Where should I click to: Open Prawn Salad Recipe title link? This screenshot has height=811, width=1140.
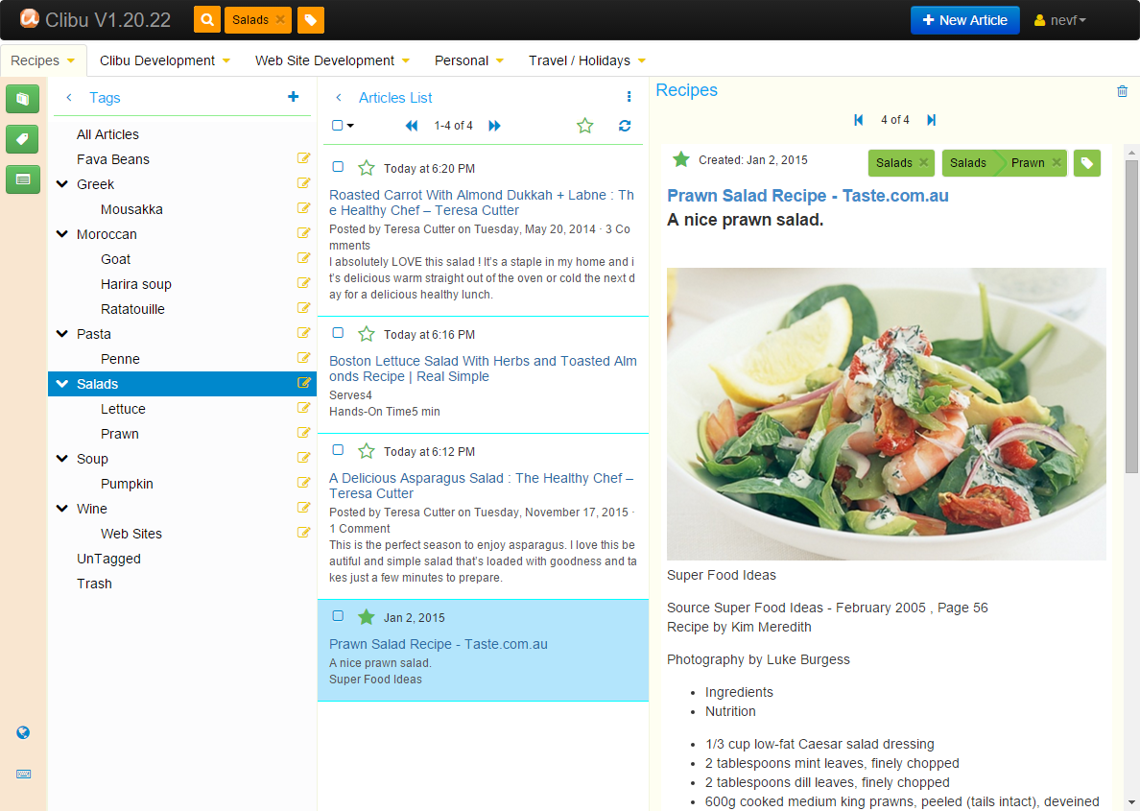[807, 196]
